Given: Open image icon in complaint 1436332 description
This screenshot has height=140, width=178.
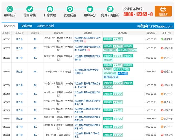Looking at the screenshot, I should point(88,50).
